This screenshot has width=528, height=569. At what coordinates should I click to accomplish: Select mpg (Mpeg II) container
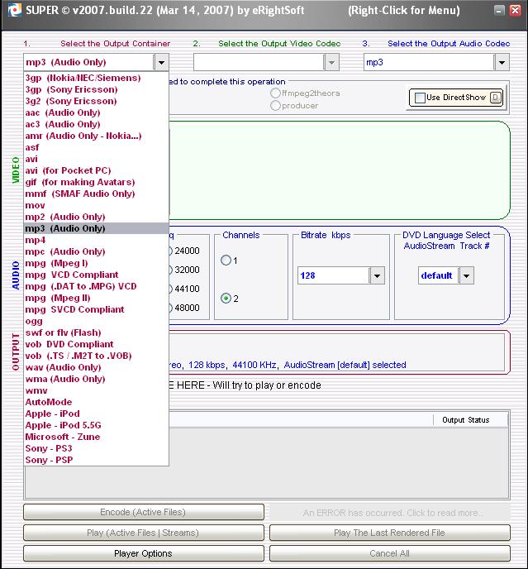pos(96,298)
